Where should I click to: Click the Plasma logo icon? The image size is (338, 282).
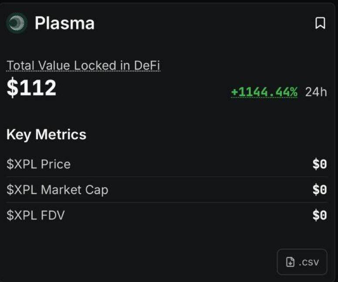coord(17,23)
